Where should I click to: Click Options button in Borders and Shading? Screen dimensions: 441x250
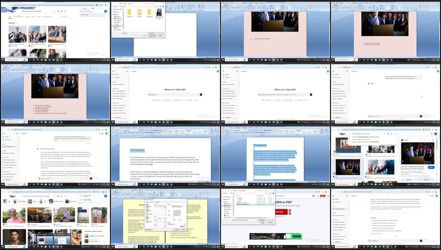pos(182,227)
